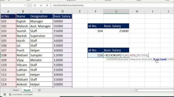This screenshot has width=174, height=97.
Task: Click the cell containing 'Mendor'
Action: (41, 60)
